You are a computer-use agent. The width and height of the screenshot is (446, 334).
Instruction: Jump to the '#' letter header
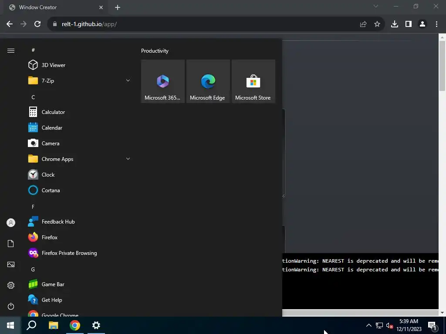pos(33,50)
